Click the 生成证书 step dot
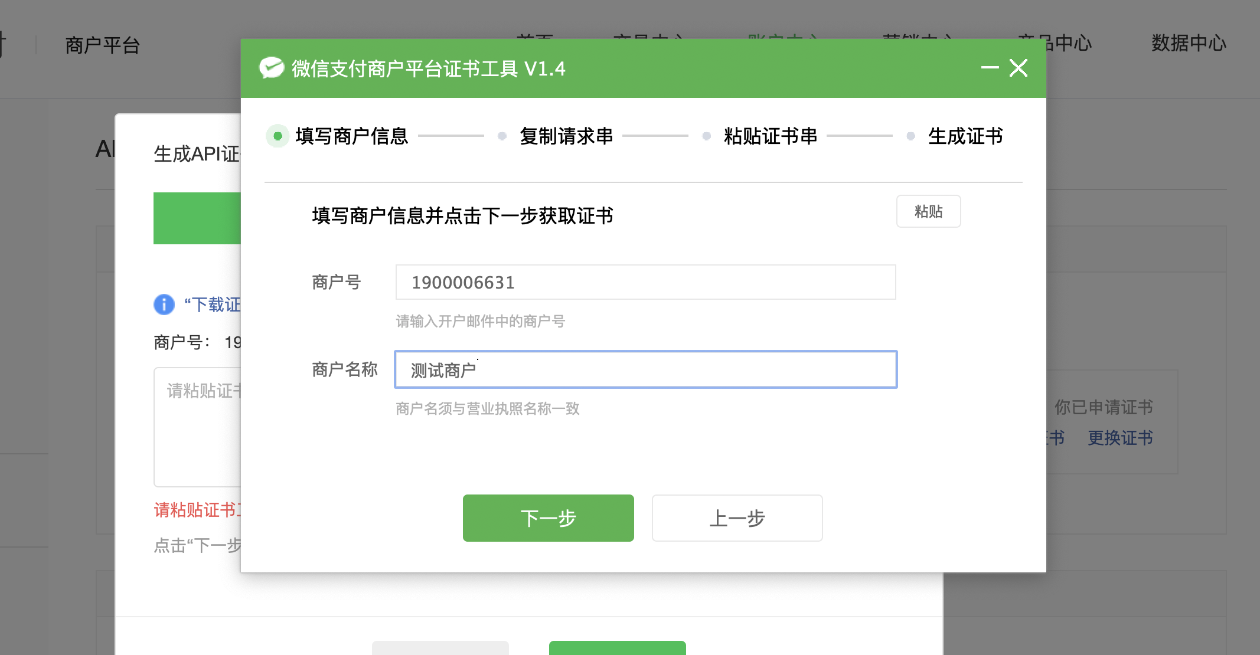Image resolution: width=1260 pixels, height=655 pixels. click(x=910, y=136)
